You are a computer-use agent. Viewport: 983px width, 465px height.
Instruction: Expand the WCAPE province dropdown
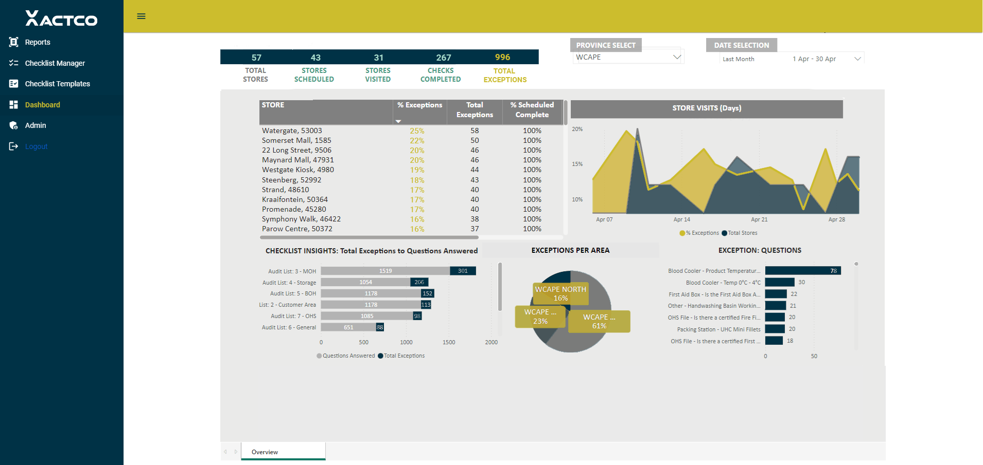pos(677,57)
